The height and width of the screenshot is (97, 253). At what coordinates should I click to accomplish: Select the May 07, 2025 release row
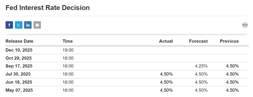point(127,90)
